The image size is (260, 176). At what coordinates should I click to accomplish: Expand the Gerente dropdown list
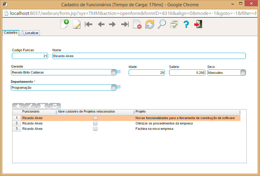tap(113, 72)
